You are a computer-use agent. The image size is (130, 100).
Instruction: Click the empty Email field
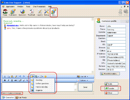tap(116, 42)
